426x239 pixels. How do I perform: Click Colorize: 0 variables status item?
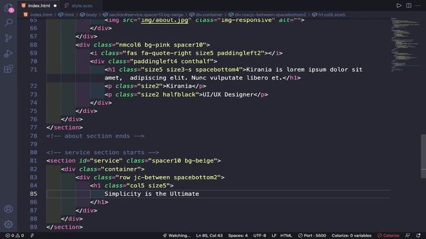tap(351, 236)
